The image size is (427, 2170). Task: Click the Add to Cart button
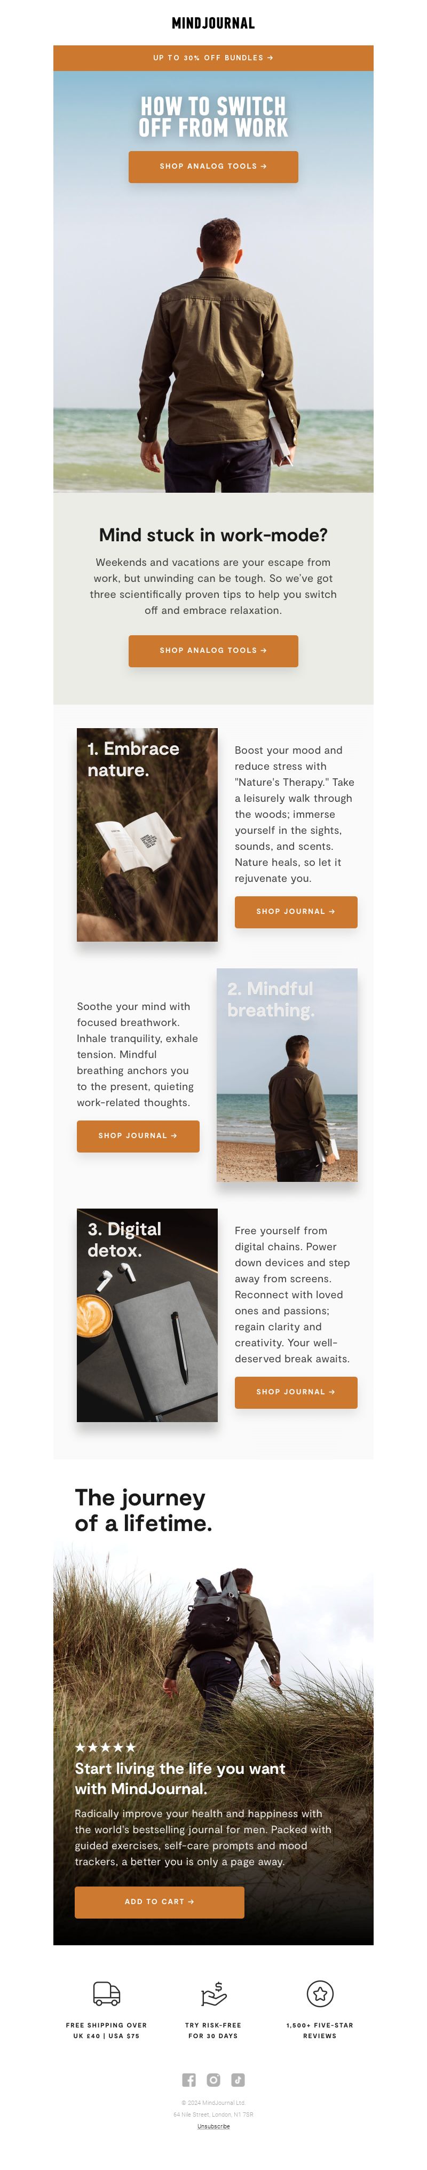point(159,1902)
